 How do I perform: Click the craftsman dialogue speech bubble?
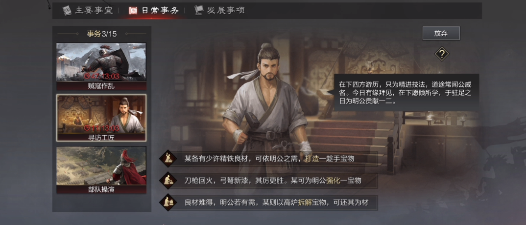pos(406,92)
